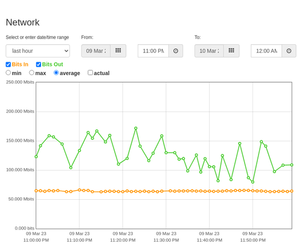Click the '11:10:00 PM' time axis label
The height and width of the screenshot is (244, 302).
tap(79, 240)
